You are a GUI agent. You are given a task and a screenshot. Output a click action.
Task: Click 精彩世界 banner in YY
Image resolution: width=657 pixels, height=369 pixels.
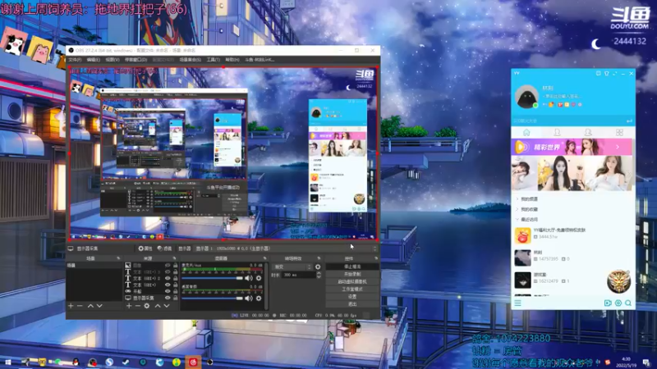[x=572, y=148]
